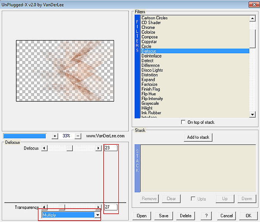Select Factorize filter
260x222 pixels.
[x=195, y=84]
